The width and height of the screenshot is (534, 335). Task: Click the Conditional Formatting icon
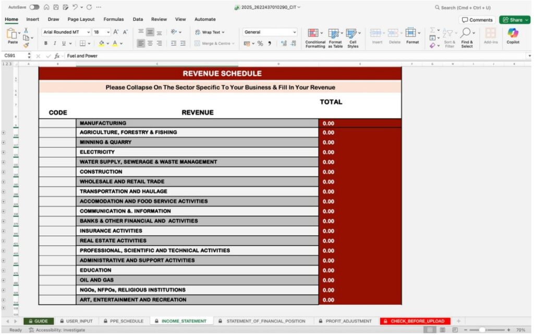coord(313,33)
